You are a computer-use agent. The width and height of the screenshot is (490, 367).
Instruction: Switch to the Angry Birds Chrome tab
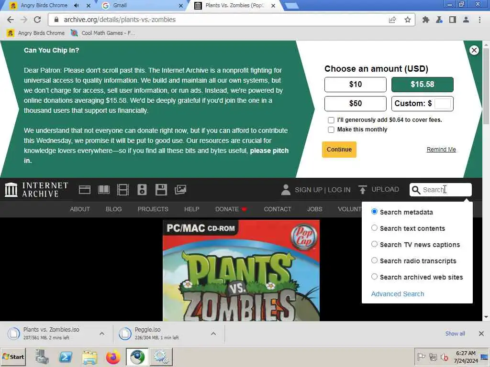pos(44,5)
